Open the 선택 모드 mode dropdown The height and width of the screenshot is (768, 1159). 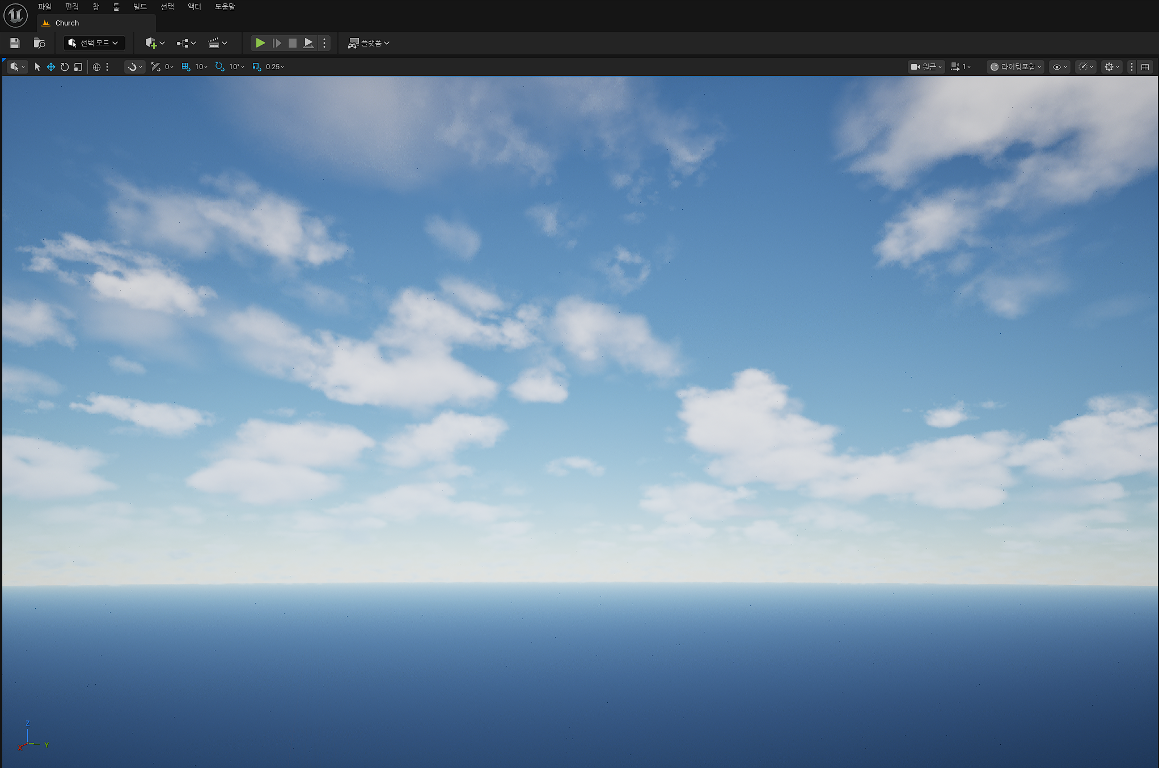[94, 43]
